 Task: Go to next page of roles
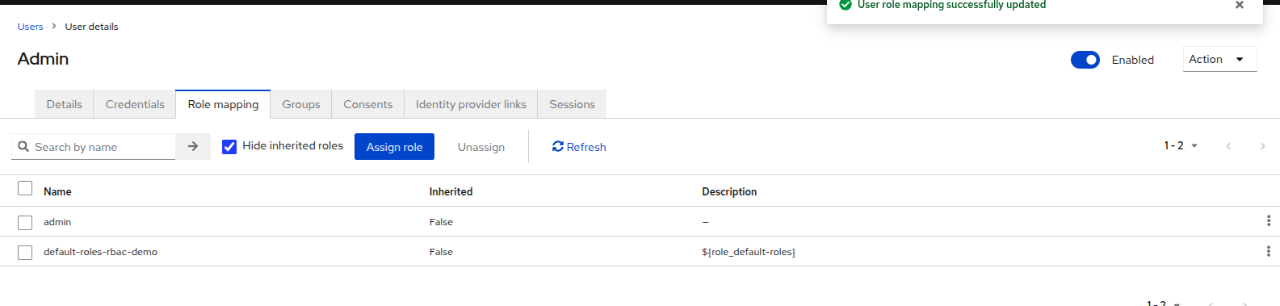[x=1262, y=146]
